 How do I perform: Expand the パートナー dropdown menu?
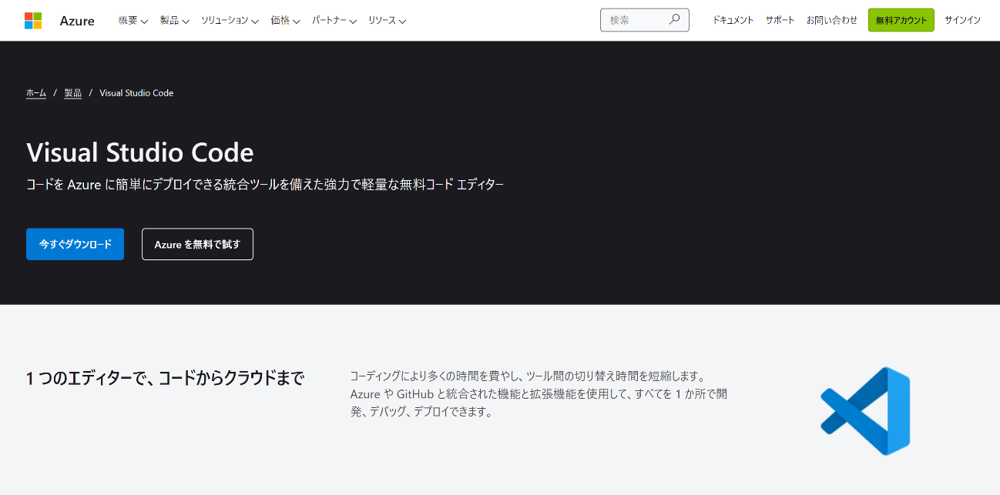point(334,21)
